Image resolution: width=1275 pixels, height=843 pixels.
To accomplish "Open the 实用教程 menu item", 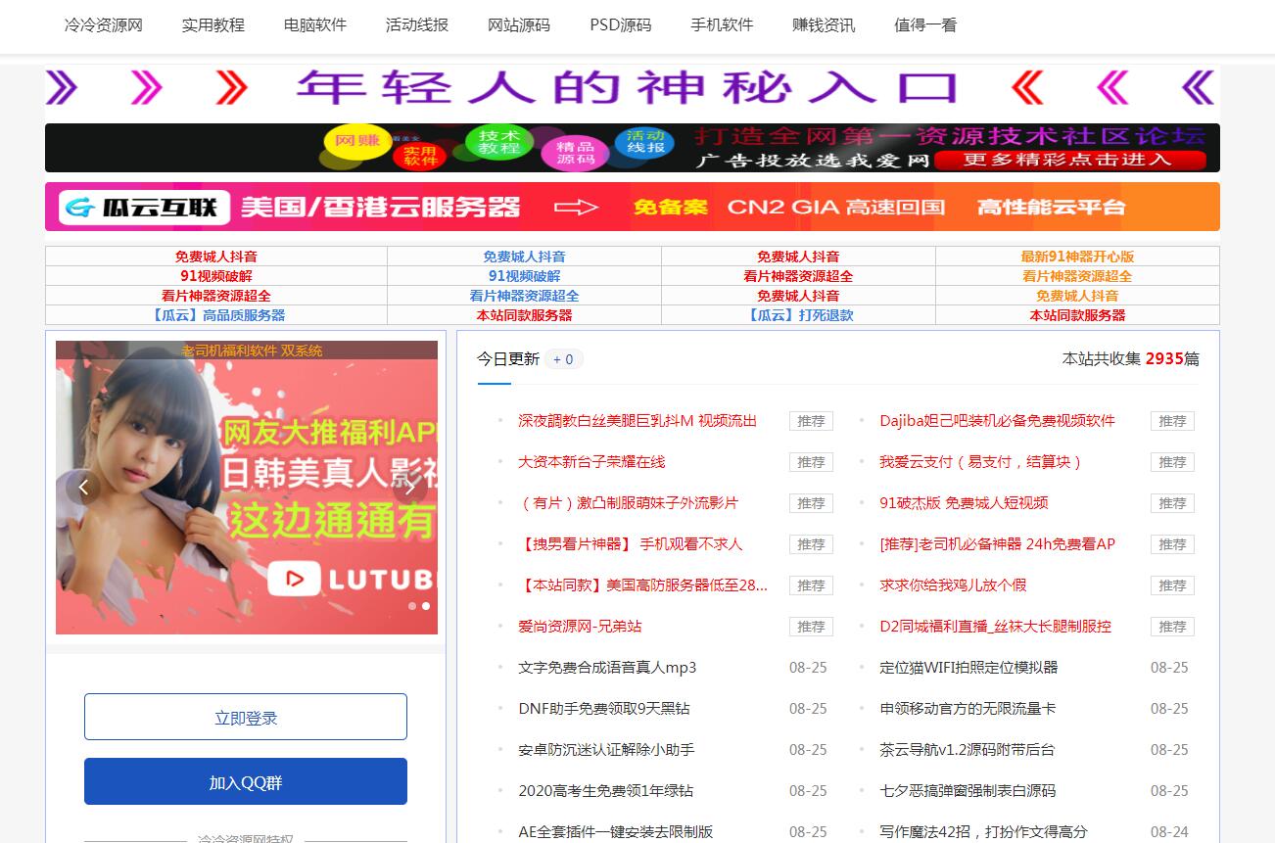I will pos(213,25).
